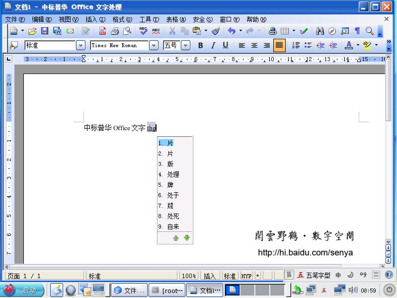Switch to the [root taskbar window
This screenshot has height=298, width=397.
click(167, 290)
